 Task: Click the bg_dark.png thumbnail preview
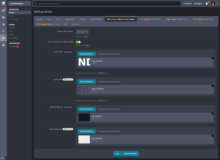click(84, 117)
